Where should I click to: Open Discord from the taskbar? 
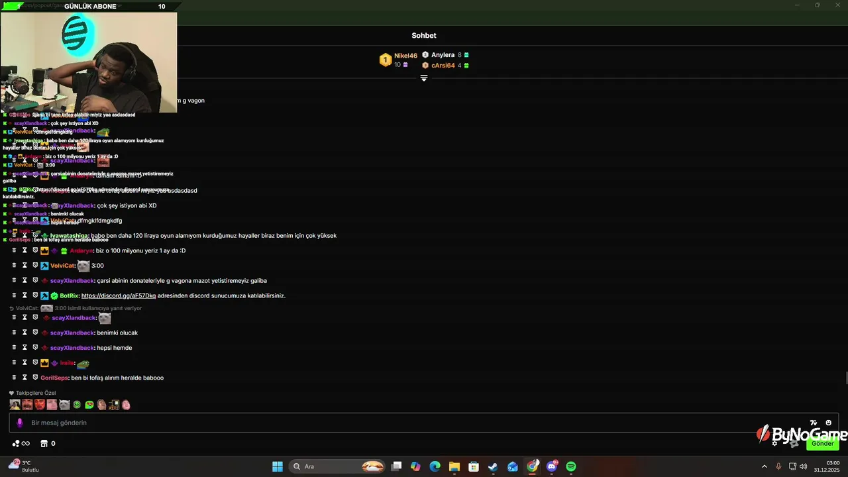pyautogui.click(x=552, y=466)
